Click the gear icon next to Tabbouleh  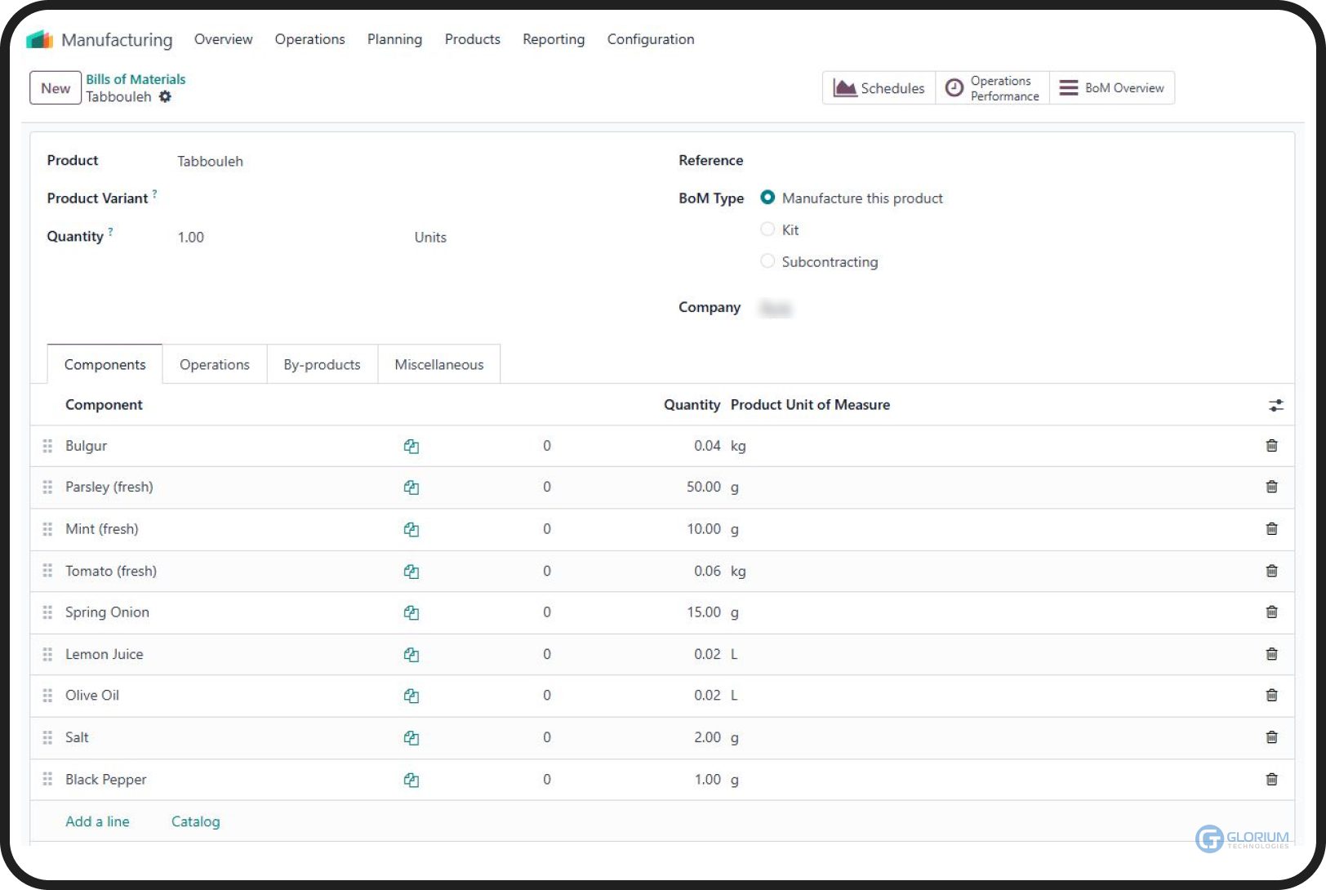(x=165, y=96)
